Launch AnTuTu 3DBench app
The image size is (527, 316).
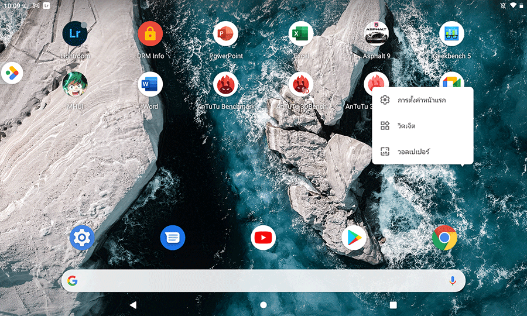click(301, 84)
